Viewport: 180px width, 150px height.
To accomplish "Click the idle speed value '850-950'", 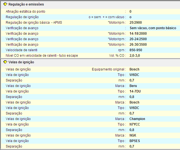I will [136, 50].
